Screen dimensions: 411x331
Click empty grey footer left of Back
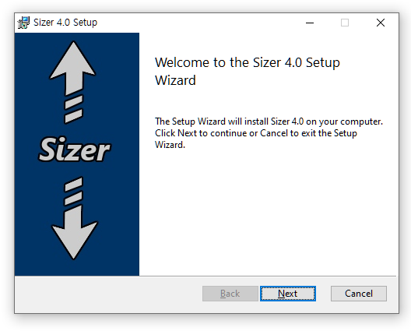[x=108, y=294]
